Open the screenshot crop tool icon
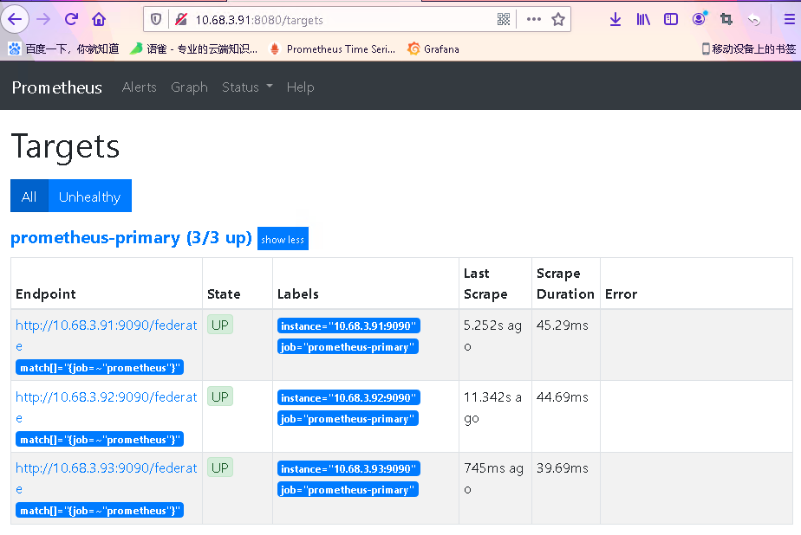This screenshot has height=535, width=801. click(x=726, y=19)
